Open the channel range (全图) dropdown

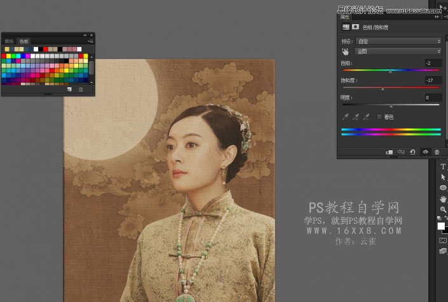point(398,51)
